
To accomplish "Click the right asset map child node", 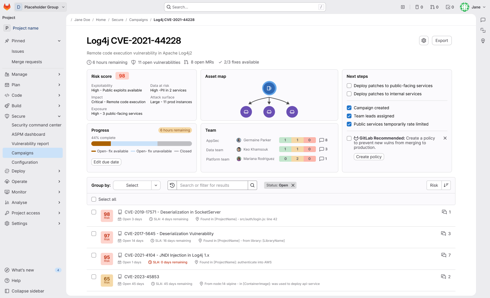I will click(x=292, y=112).
